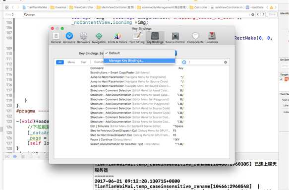This screenshot has width=289, height=190.
Task: Toggle the Target membership checkbox in inspector
Action: (281, 79)
